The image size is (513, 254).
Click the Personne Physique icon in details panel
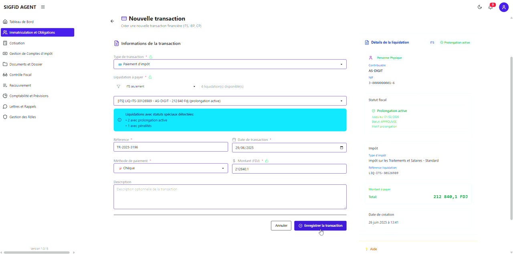tap(370, 58)
